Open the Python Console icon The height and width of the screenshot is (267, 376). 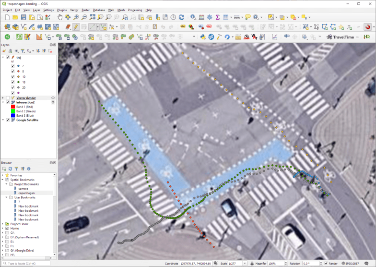pyautogui.click(x=203, y=36)
